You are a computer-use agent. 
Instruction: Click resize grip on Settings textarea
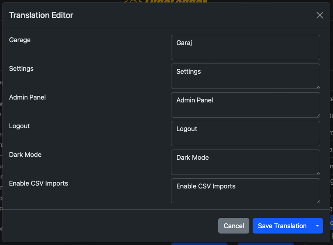coord(317,86)
